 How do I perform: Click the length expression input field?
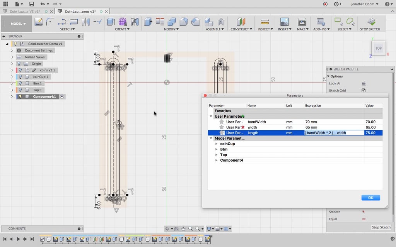pyautogui.click(x=334, y=133)
